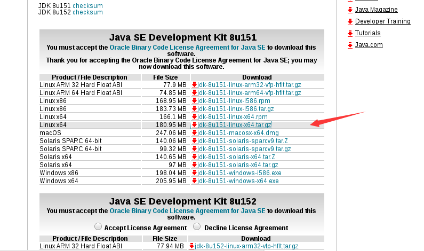Click download icon beside jdk-8u152-linux-arm32-vfp-hflt.tar.gz
This screenshot has width=424, height=251.
click(x=191, y=246)
